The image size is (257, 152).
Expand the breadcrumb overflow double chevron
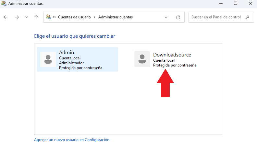pyautogui.click(x=54, y=17)
